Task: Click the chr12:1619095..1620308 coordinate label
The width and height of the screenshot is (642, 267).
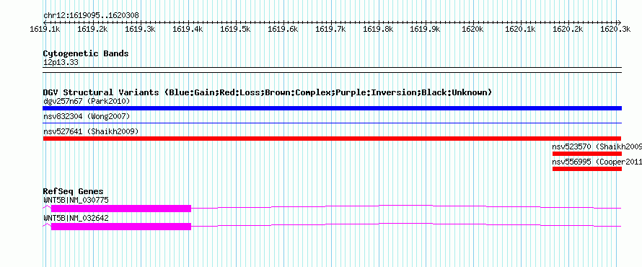Action: pos(91,16)
